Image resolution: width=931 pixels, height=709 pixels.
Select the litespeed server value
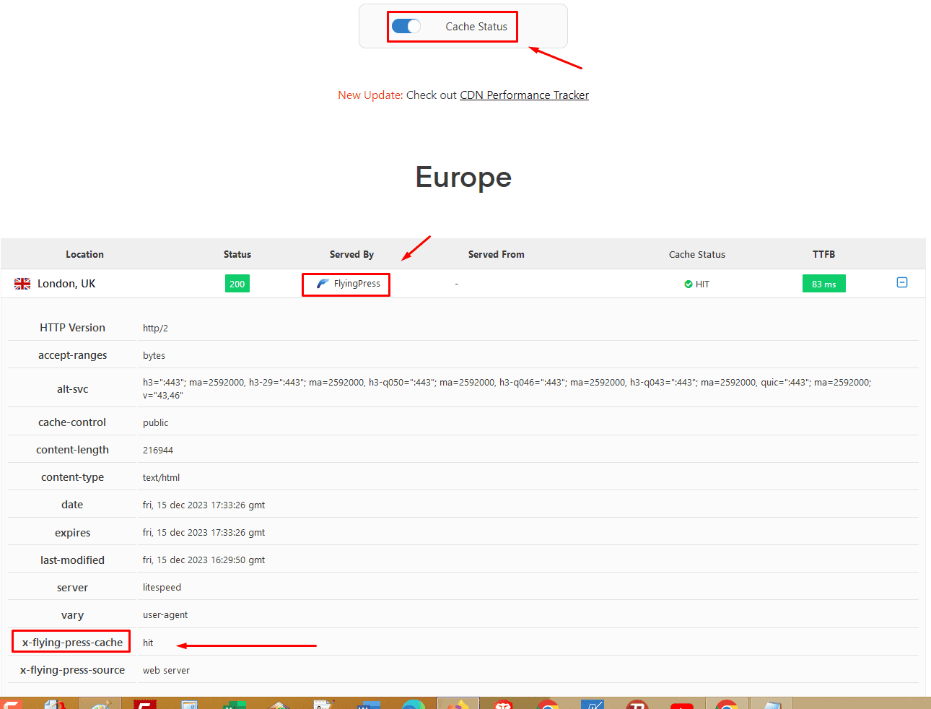pos(162,588)
